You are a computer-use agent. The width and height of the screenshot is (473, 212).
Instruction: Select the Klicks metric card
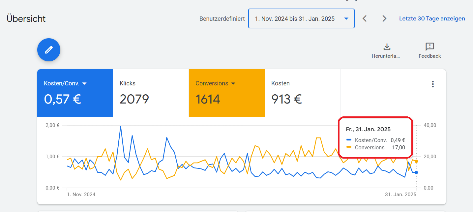[x=151, y=93]
